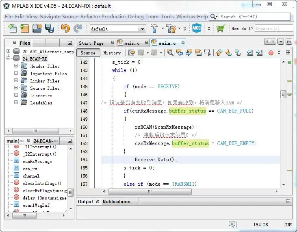297x232 pixels.
Task: Click the History view button
Action: (x=112, y=53)
